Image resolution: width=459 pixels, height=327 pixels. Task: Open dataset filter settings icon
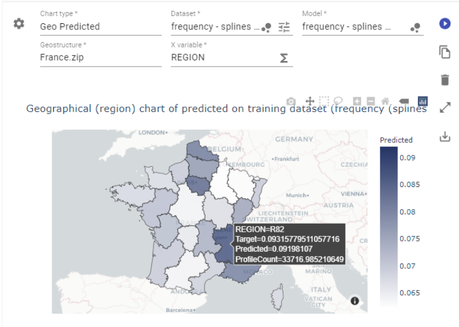(x=284, y=27)
